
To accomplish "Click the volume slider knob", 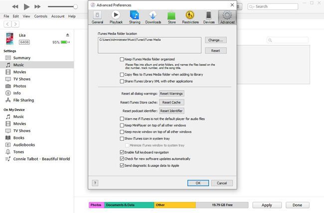I will coord(76,6).
